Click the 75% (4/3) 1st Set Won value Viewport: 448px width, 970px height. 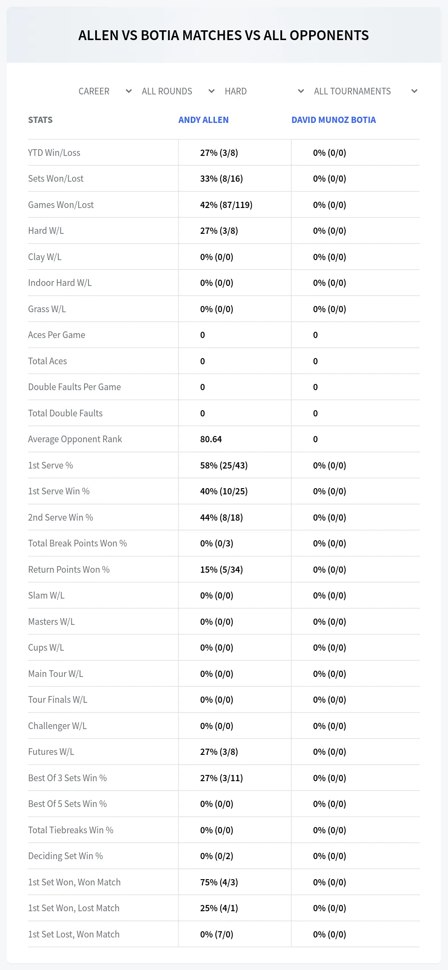pos(219,882)
